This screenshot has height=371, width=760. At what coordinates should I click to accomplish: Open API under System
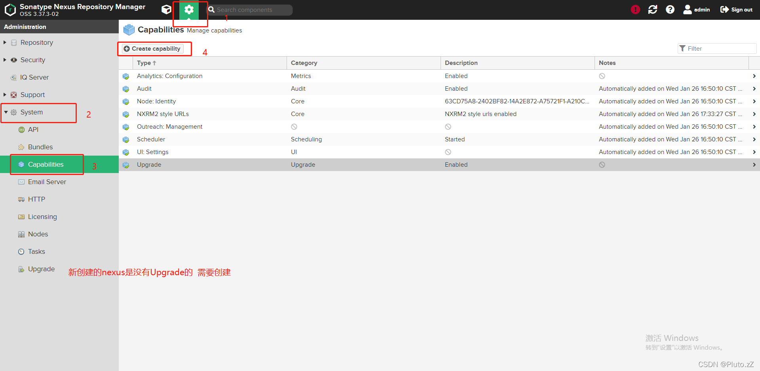tap(33, 129)
